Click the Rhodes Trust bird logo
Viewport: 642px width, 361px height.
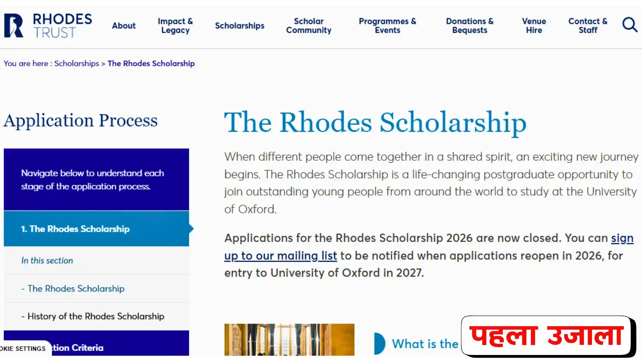click(x=13, y=26)
